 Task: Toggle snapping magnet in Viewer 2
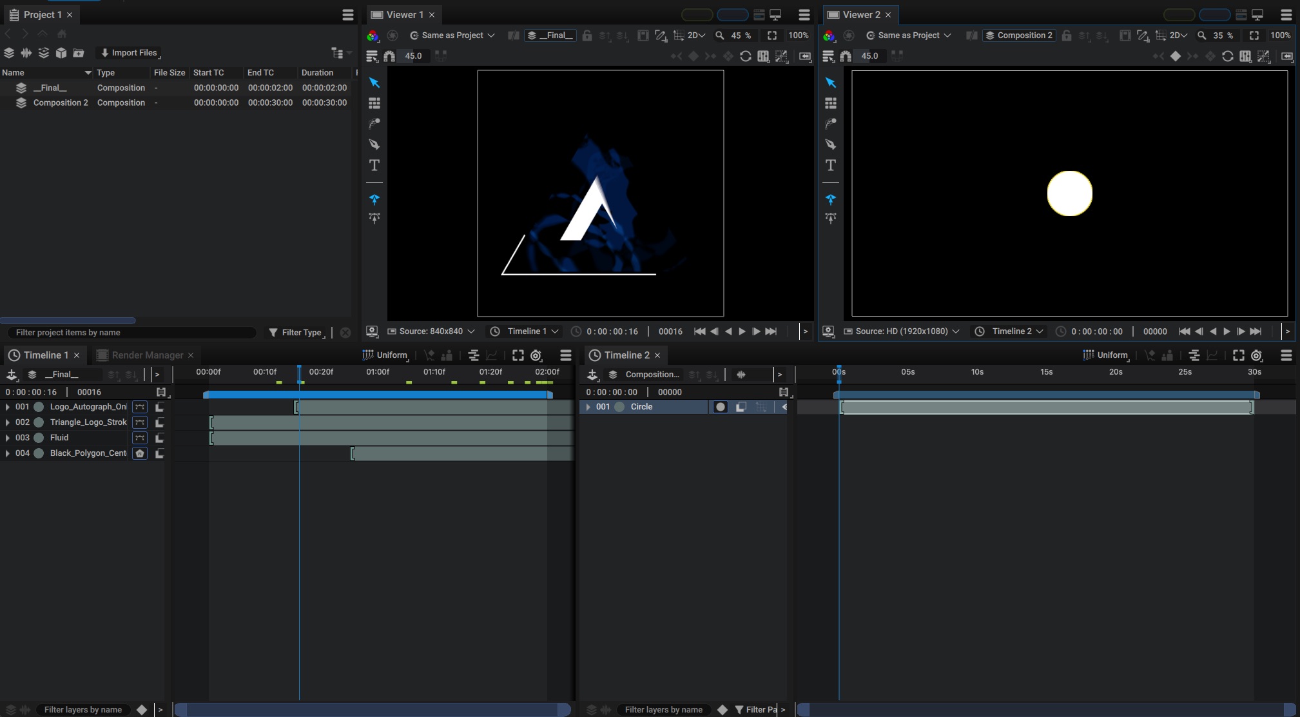click(846, 56)
